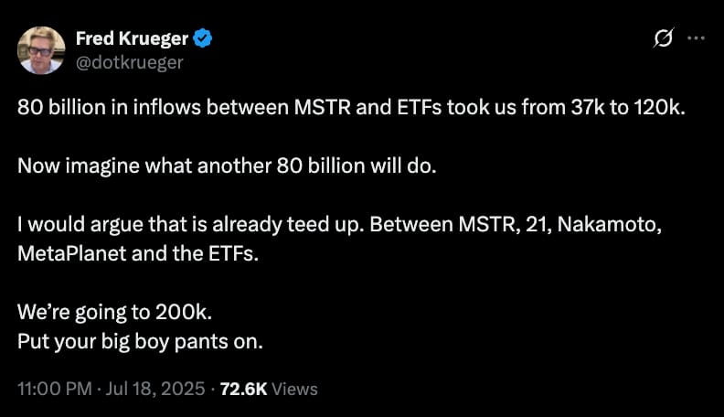The height and width of the screenshot is (417, 724).
Task: Select the 'Now imagine what another' sentence
Action: pos(227,166)
